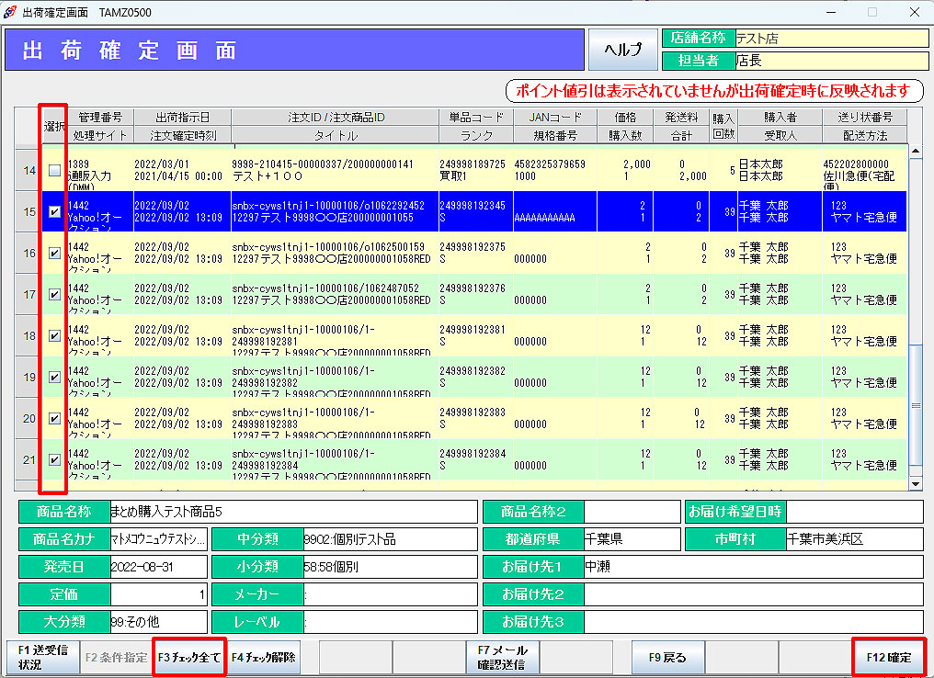The image size is (934, 678).
Task: Click the 商品名称 text field
Action: point(292,512)
